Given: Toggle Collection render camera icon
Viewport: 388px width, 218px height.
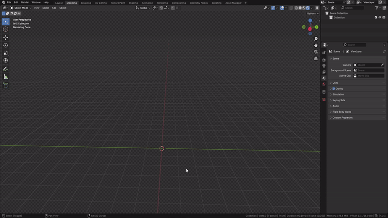Looking at the screenshot, I should point(384,17).
